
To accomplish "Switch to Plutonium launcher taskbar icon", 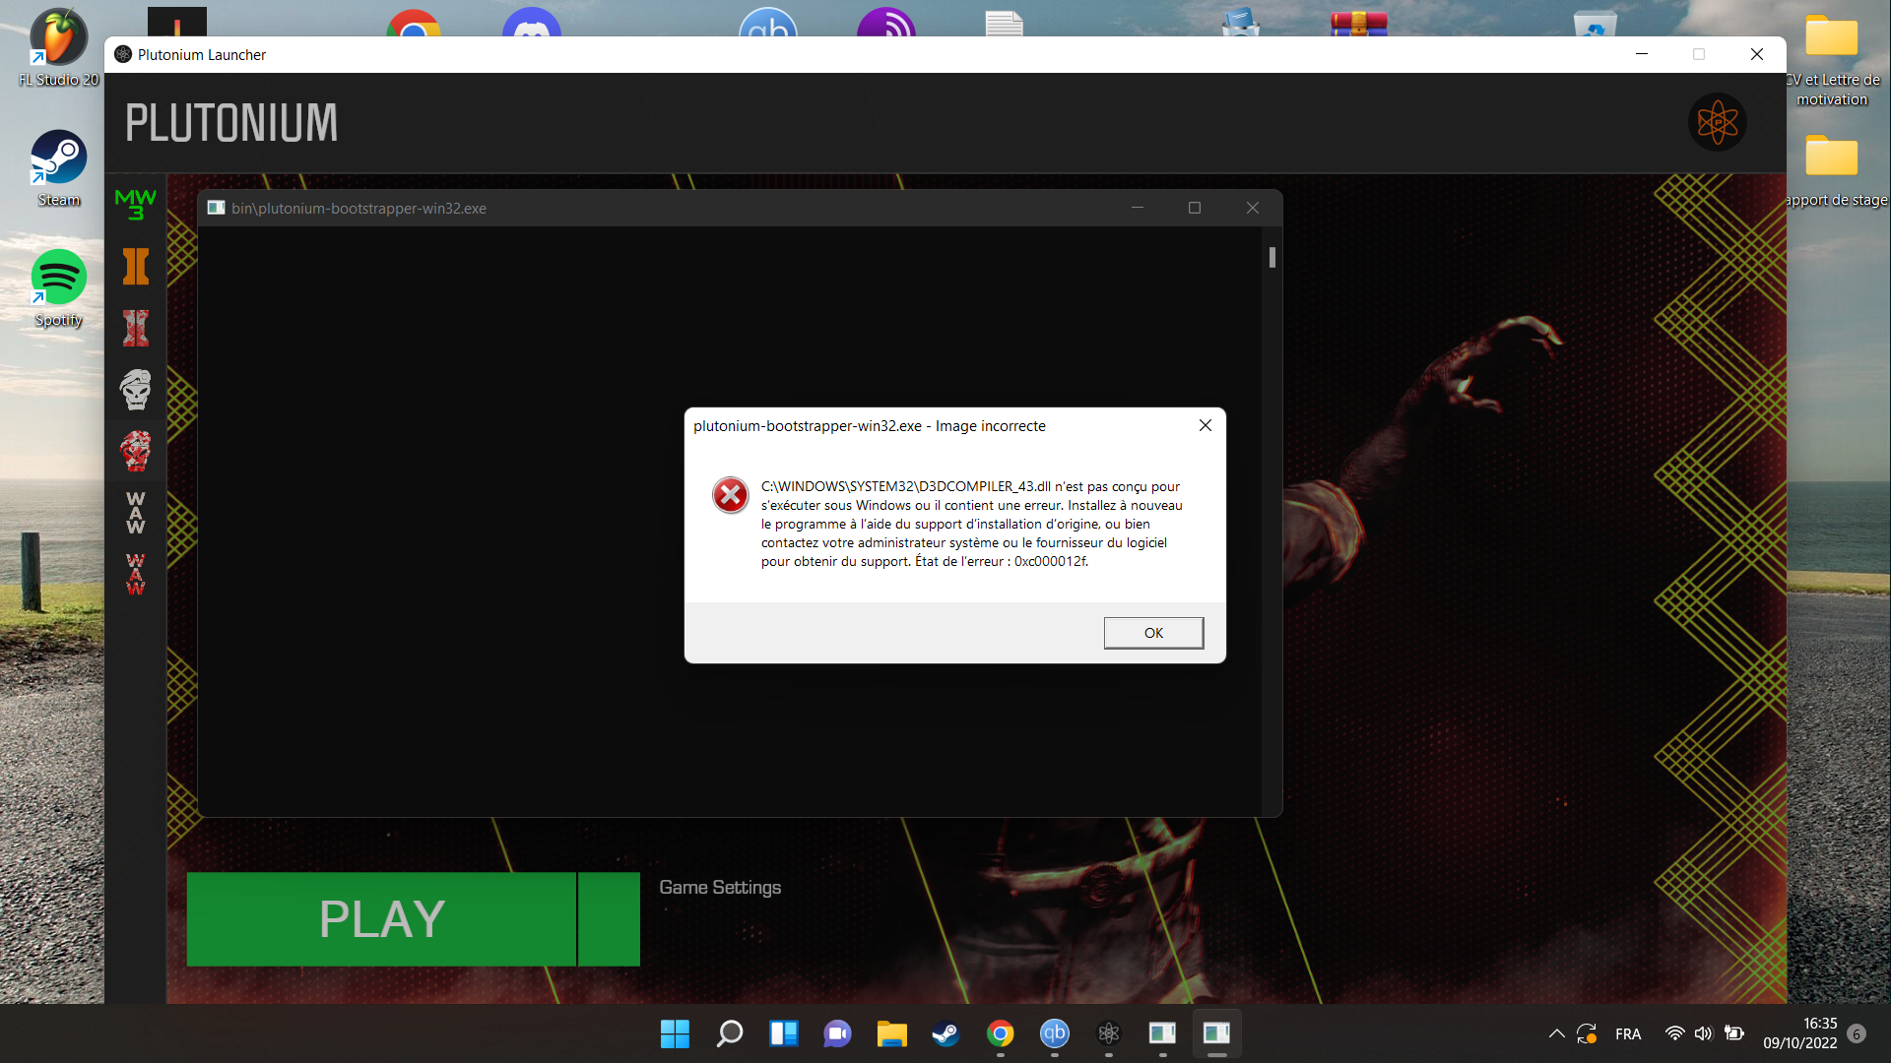I will [x=1108, y=1033].
